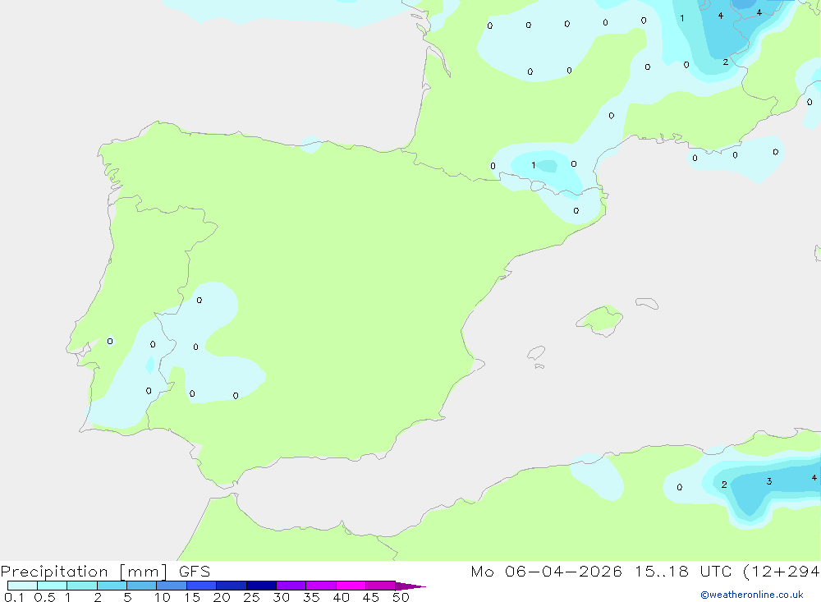Choose the 20–25 mm dark blue swatch

coord(231,586)
